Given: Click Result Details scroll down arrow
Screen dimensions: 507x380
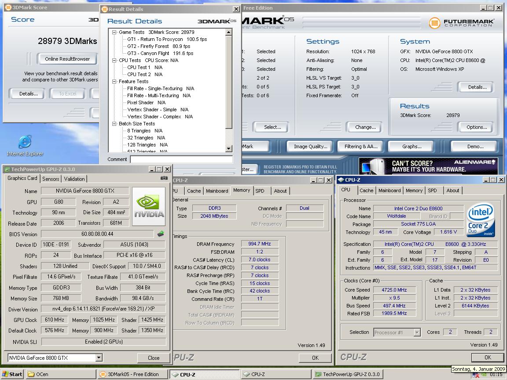Looking at the screenshot, I should (229, 149).
